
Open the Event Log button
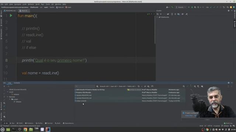coord(228,123)
